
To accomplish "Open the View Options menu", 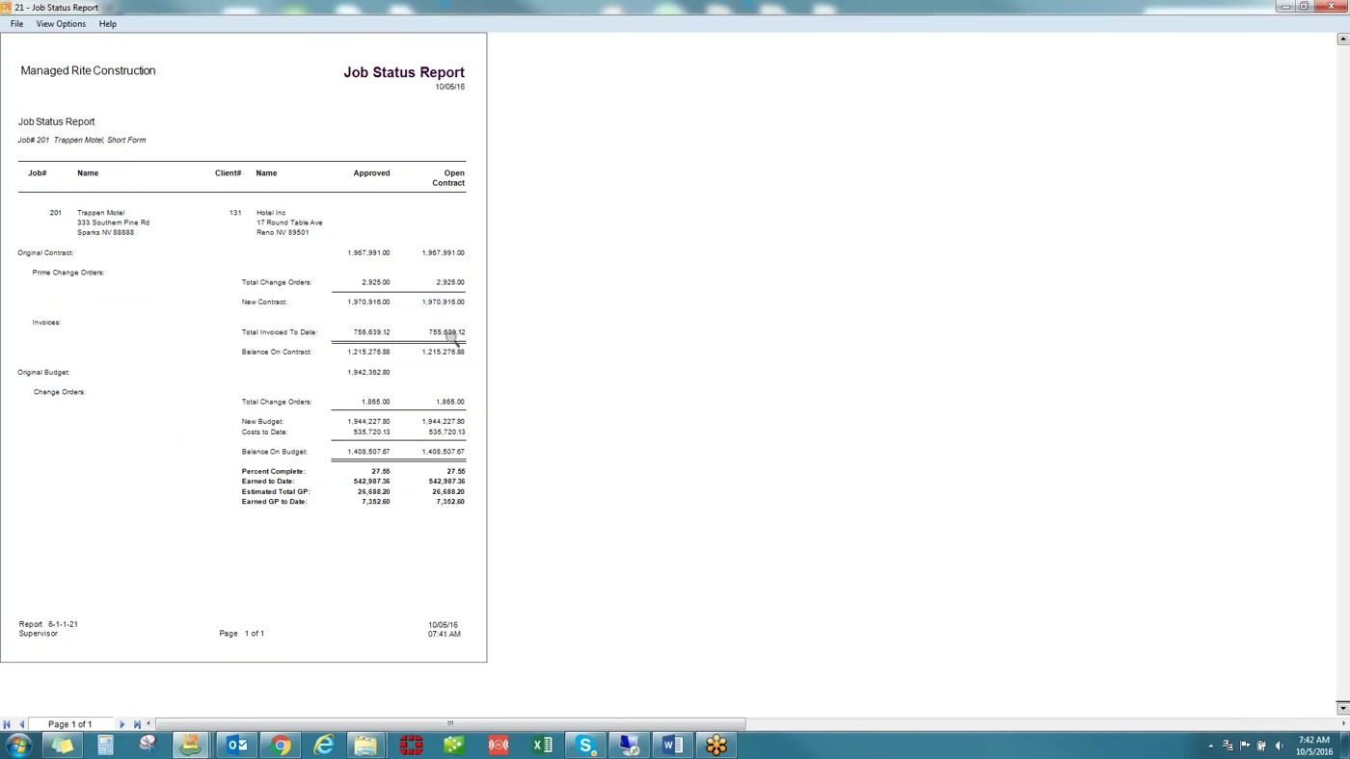I will click(x=61, y=23).
